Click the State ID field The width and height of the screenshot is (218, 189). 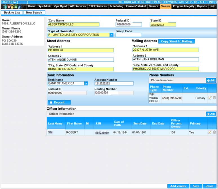[x=163, y=24]
